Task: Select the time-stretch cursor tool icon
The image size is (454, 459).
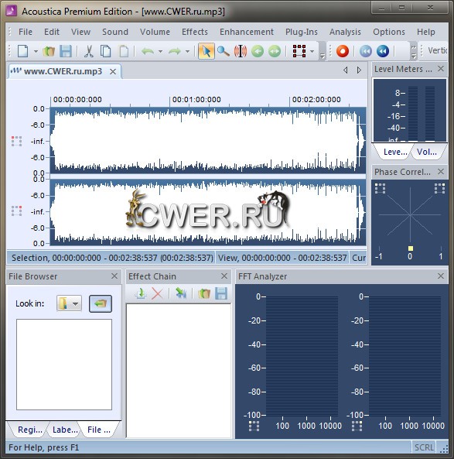Action: (x=241, y=51)
